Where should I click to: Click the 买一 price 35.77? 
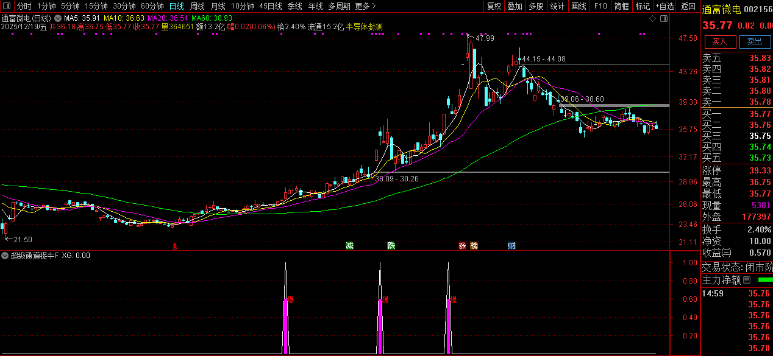click(760, 114)
